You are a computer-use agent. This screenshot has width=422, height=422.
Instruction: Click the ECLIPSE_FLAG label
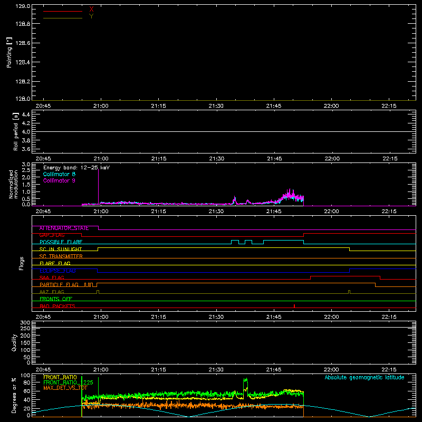point(57,271)
